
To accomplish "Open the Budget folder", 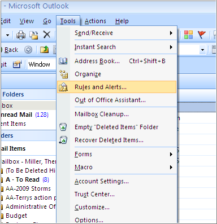I will (28, 216).
